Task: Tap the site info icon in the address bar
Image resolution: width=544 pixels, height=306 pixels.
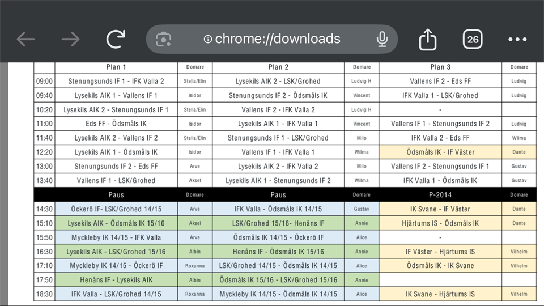Action: (x=208, y=39)
